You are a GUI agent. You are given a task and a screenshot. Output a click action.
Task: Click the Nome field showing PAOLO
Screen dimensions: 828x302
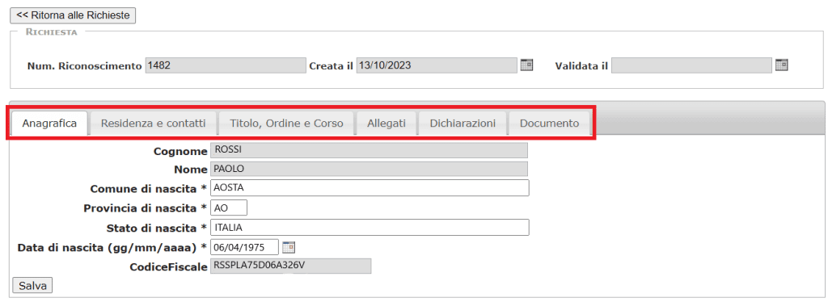pos(369,170)
